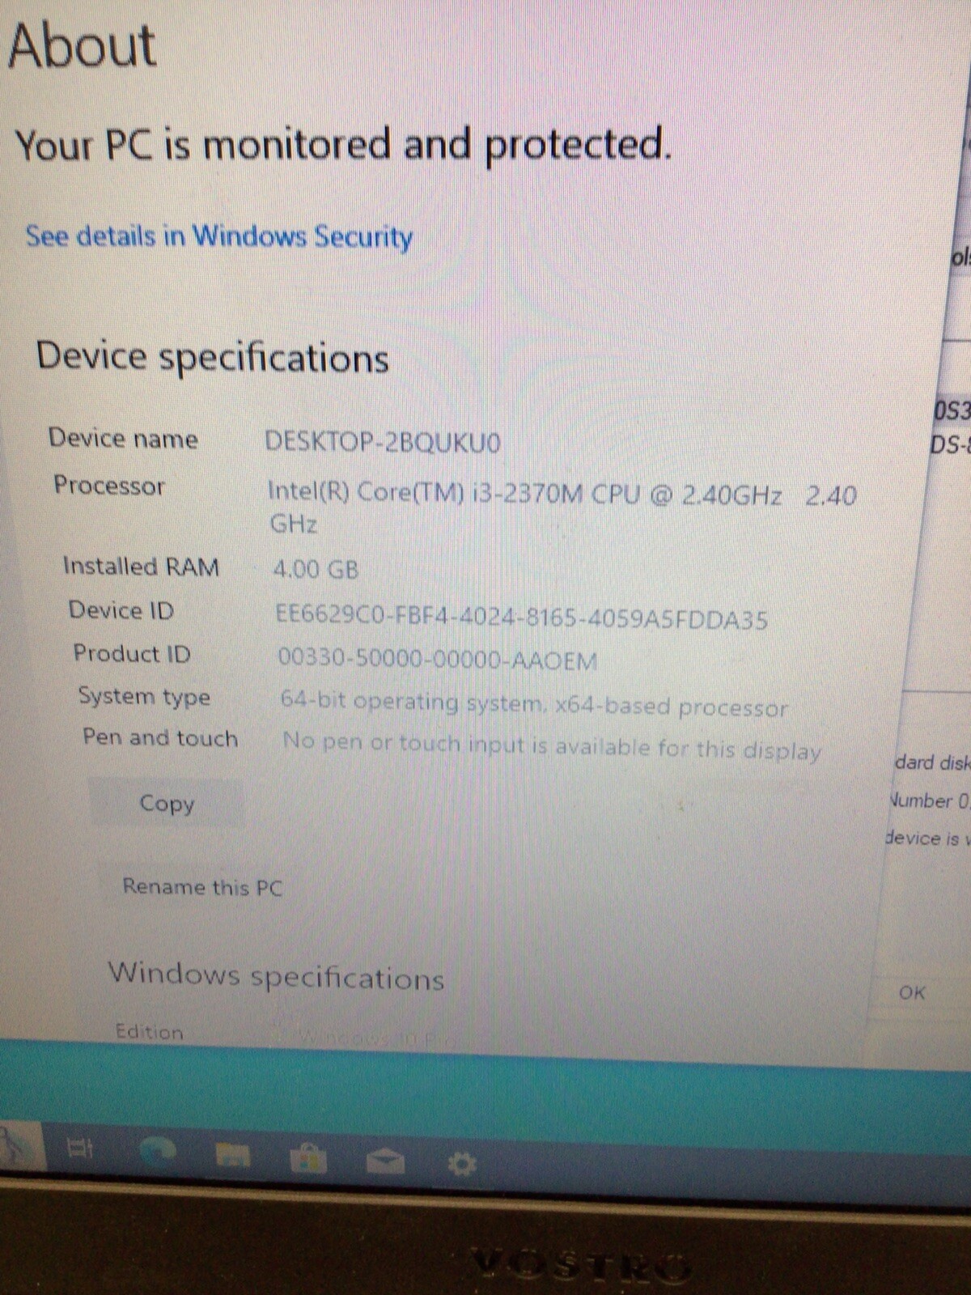
Task: Click the System type label
Action: [x=144, y=696]
